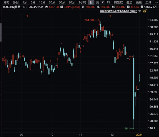This screenshot has height=137, width=159.
Task: Open the F9 info panel
Action: 109,2
